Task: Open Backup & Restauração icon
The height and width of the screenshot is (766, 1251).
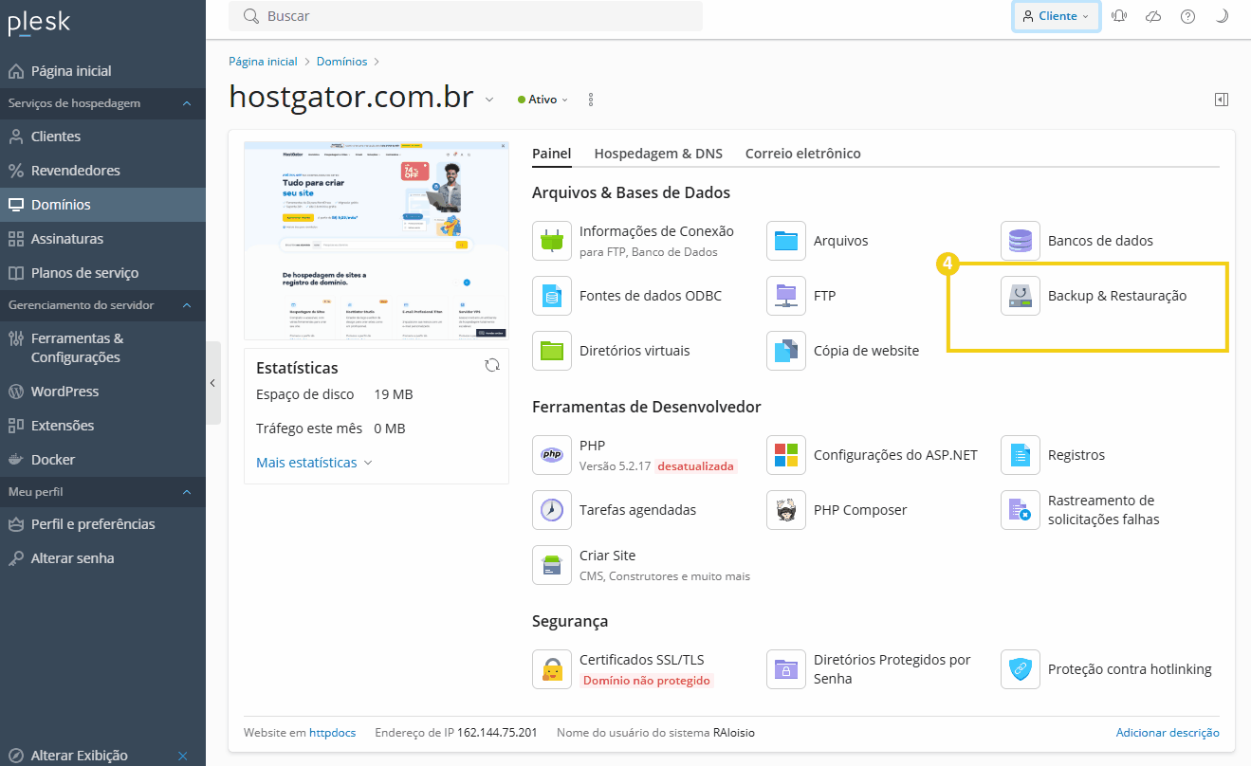Action: point(1021,296)
